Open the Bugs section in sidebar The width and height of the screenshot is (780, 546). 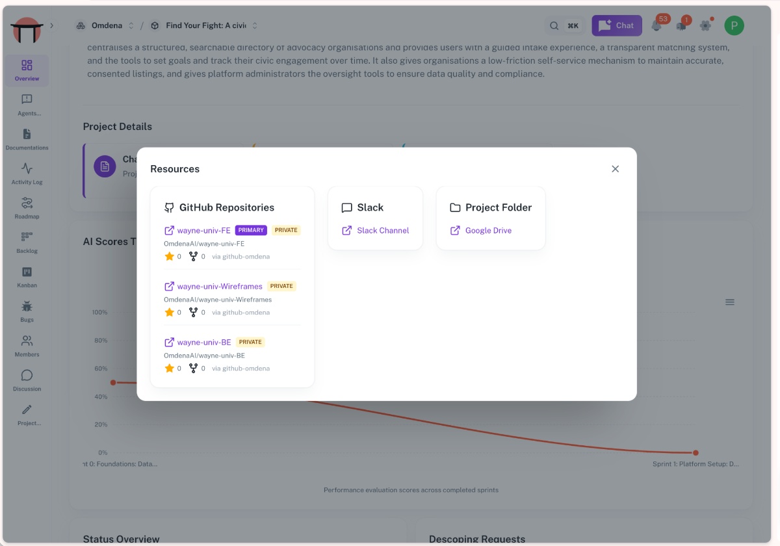click(27, 311)
